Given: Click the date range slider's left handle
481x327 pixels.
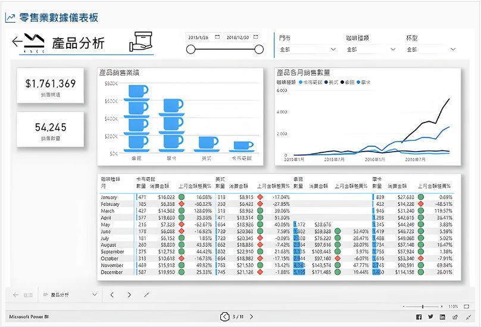Looking at the screenshot, I should pyautogui.click(x=191, y=49).
